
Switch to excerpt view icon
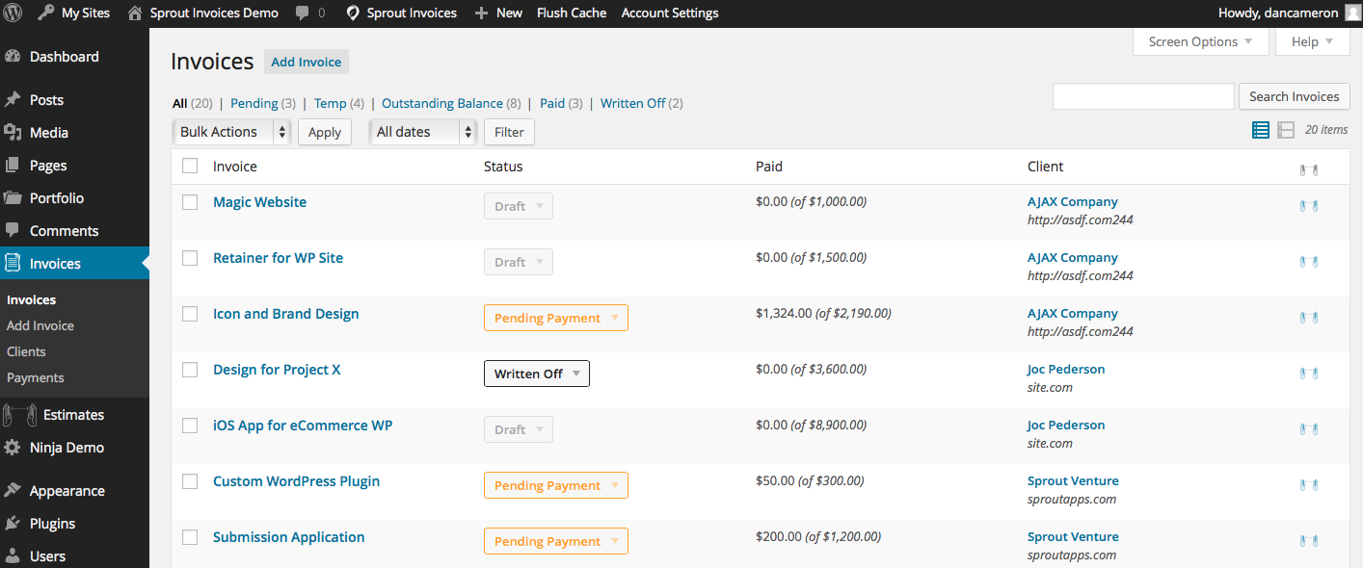pyautogui.click(x=1286, y=130)
